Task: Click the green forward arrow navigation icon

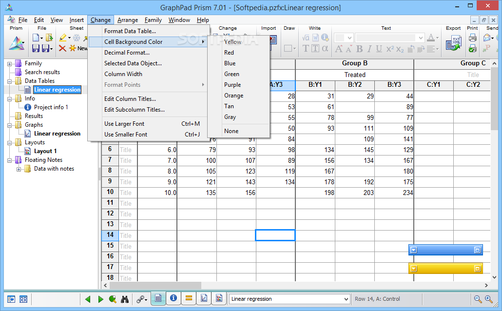Action: click(101, 299)
